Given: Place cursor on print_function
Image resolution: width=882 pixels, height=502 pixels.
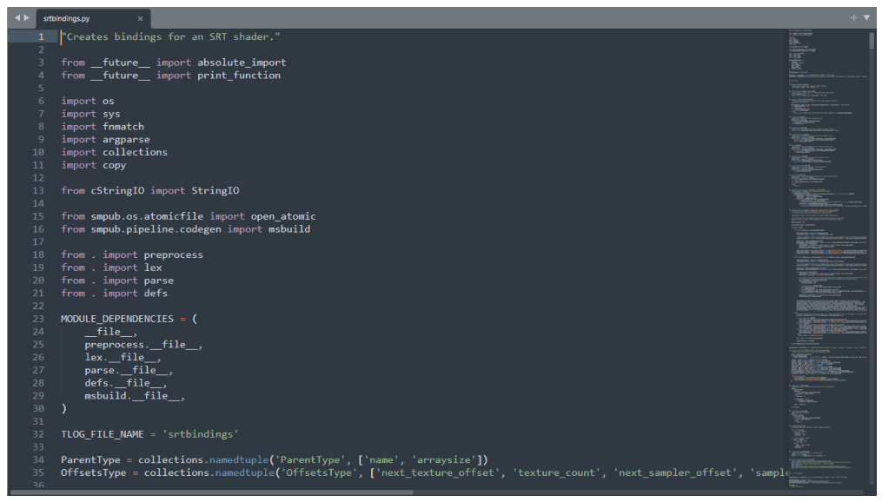Looking at the screenshot, I should pyautogui.click(x=238, y=76).
